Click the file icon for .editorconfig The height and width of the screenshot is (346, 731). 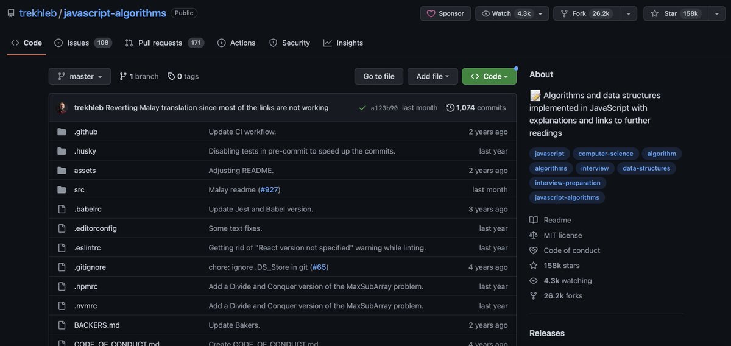(62, 228)
